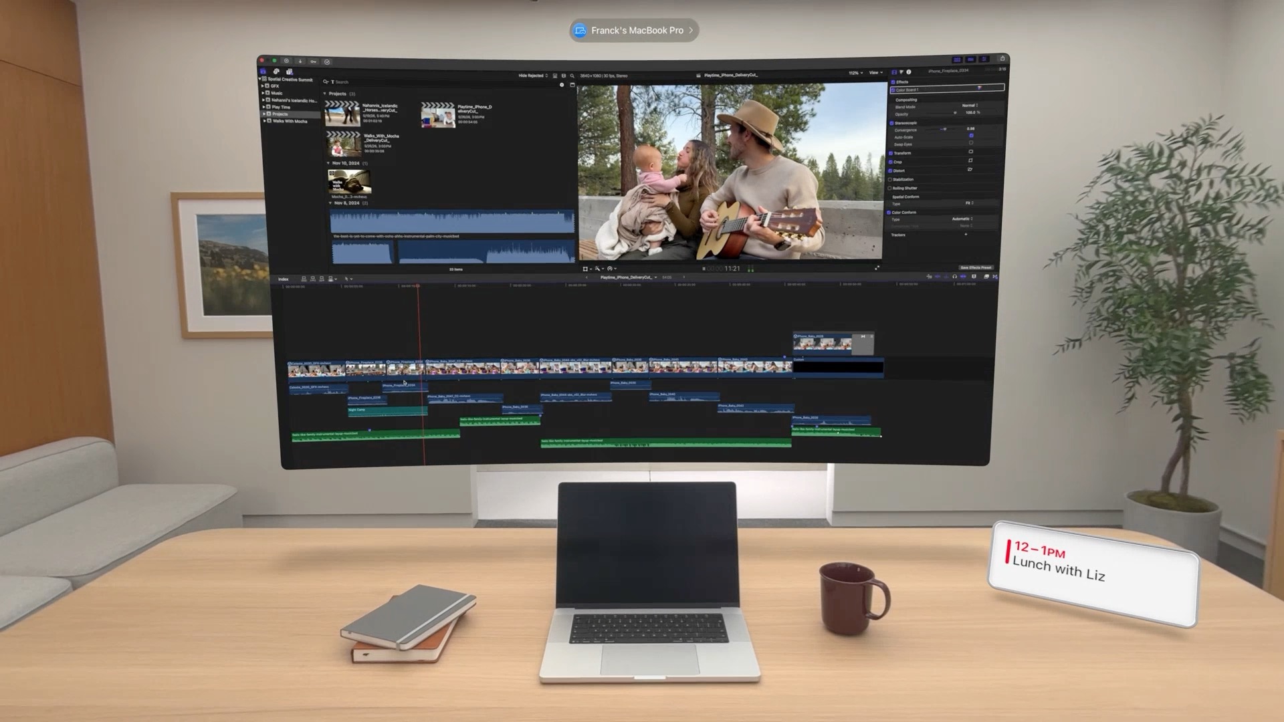Viewport: 1284px width, 722px height.
Task: Toggle the Browser panel visibility button
Action: tap(957, 59)
